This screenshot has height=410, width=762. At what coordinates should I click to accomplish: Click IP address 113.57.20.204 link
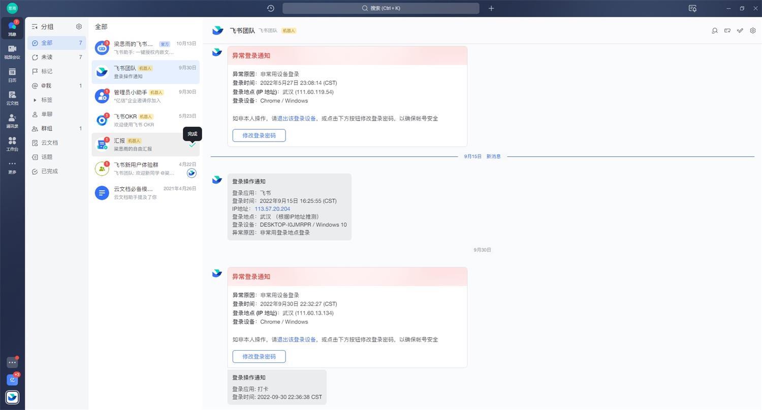click(272, 209)
